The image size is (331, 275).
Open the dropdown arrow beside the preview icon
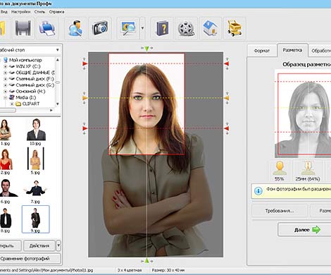(x=142, y=28)
